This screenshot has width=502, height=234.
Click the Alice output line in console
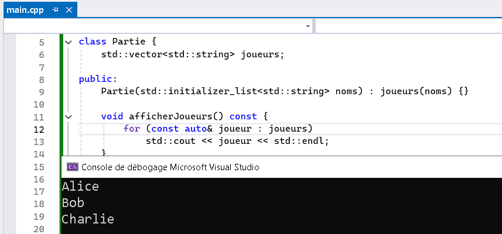point(80,186)
